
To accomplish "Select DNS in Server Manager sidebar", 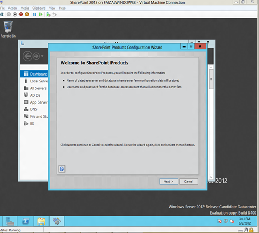I will [x=34, y=109].
